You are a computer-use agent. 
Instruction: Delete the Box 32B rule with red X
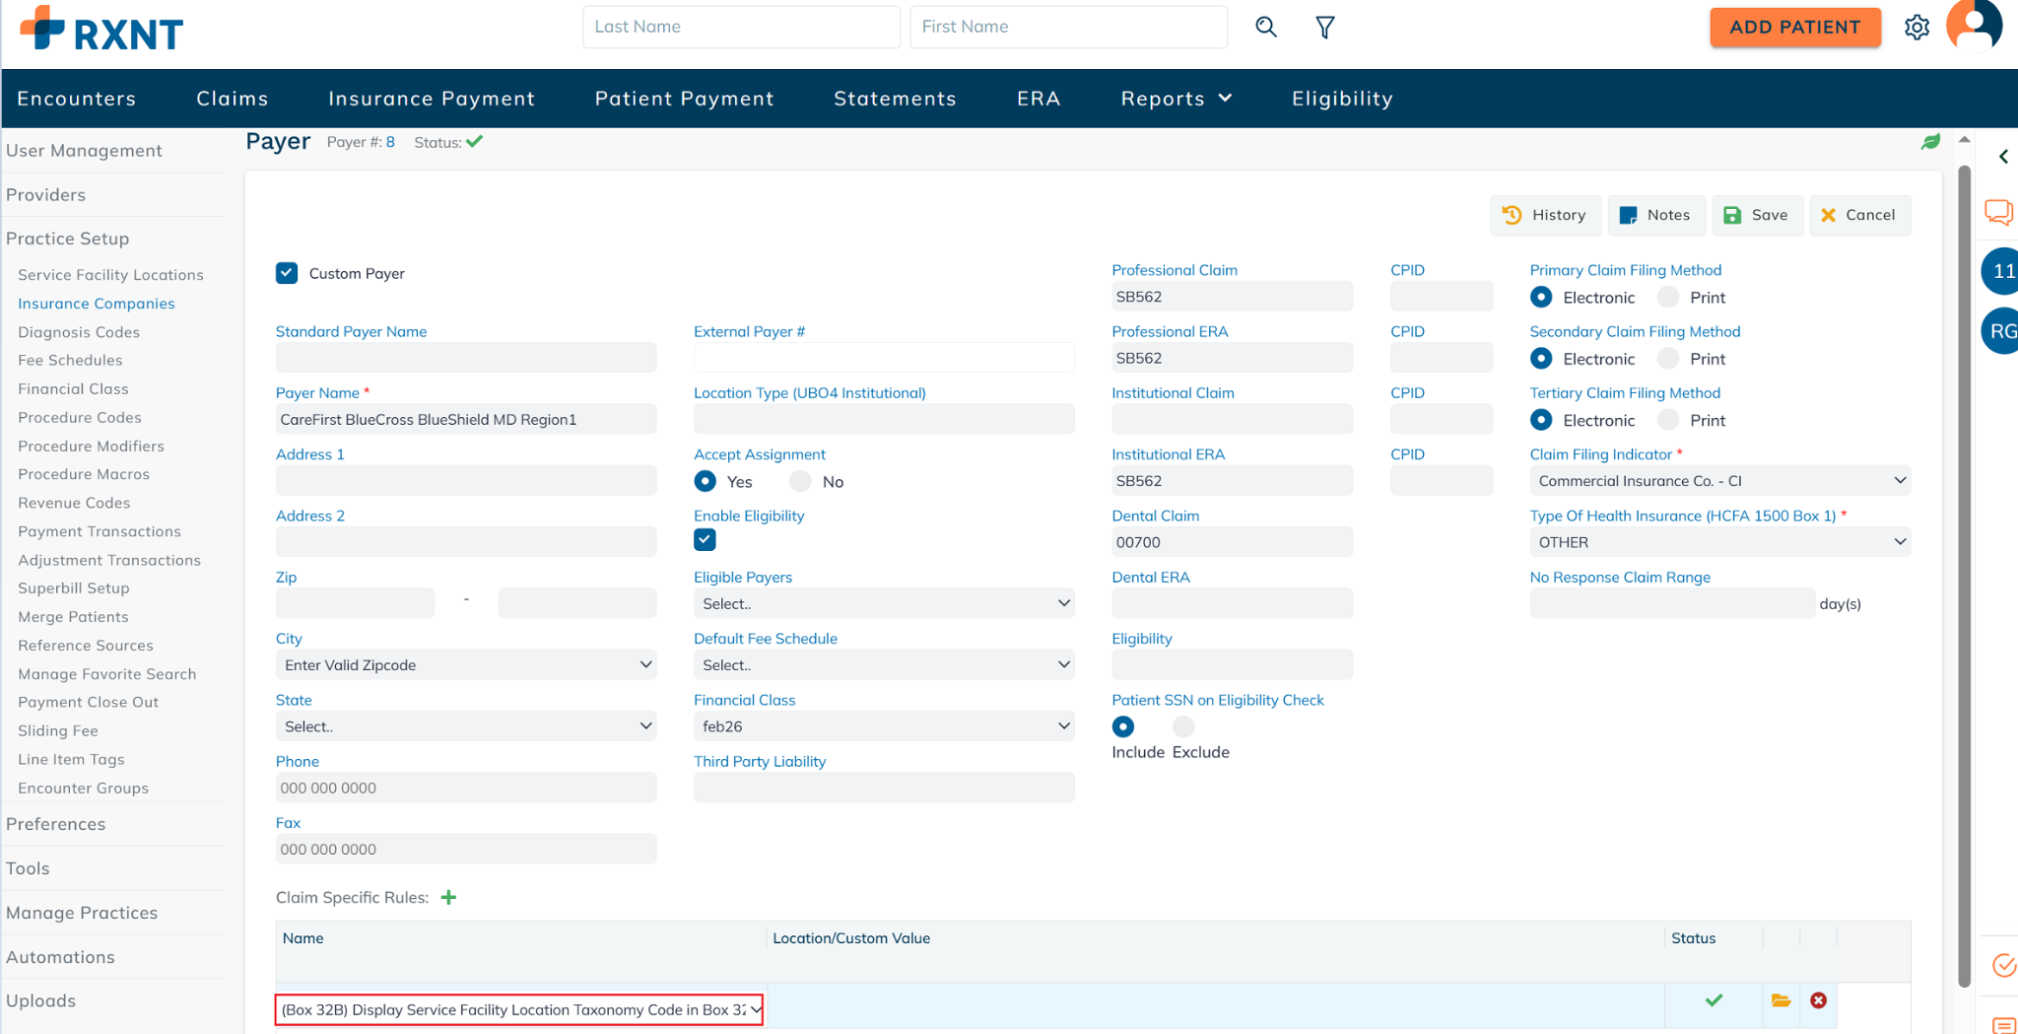coord(1818,1000)
